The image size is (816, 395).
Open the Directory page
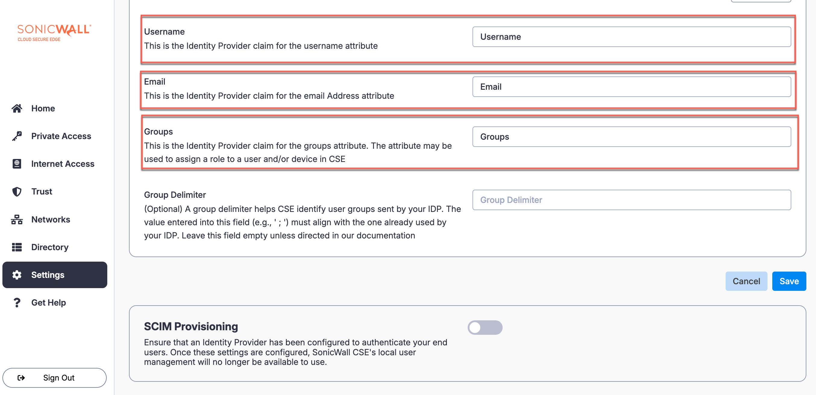pyautogui.click(x=50, y=247)
